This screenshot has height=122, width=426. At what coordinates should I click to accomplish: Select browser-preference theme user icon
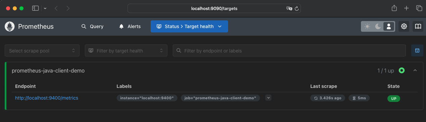[388, 26]
